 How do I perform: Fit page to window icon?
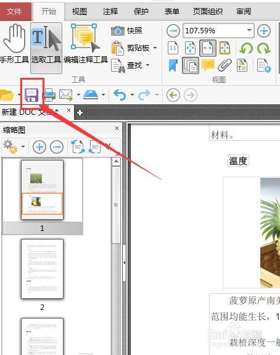coord(190,48)
